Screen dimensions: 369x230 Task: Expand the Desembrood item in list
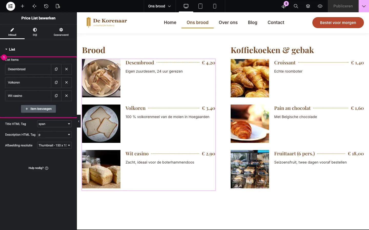click(x=28, y=69)
